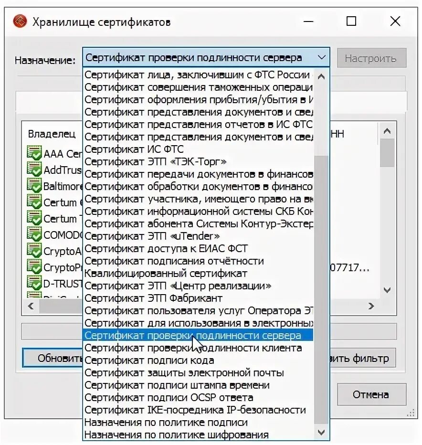422x445 pixels.
Task: Click the Владелец column header
Action: tap(52, 134)
